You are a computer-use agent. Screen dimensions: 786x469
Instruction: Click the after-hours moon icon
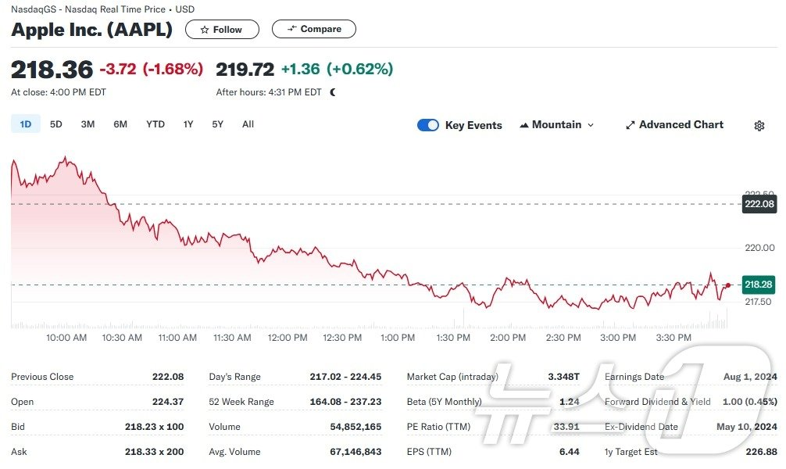tap(334, 92)
